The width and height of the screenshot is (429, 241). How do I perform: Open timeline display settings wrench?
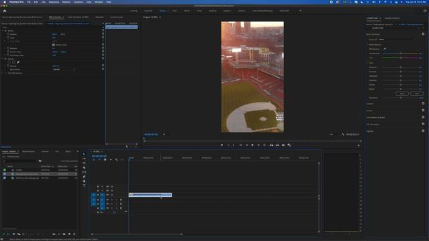[x=117, y=159]
